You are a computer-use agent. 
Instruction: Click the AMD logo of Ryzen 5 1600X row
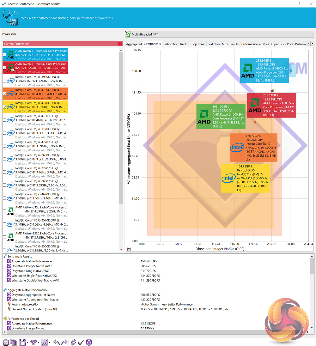[x=11, y=55]
